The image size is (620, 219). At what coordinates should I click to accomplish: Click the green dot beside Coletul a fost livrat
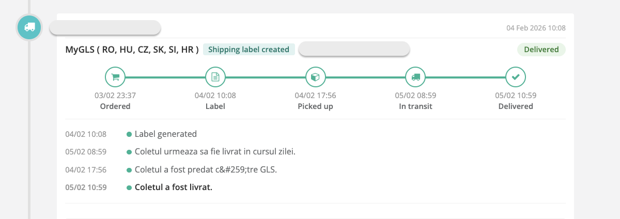(129, 187)
